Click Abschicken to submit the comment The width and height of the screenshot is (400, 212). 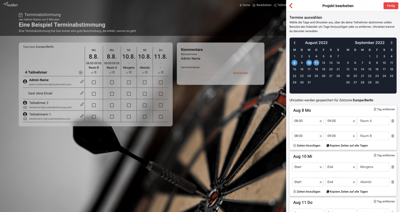pyautogui.click(x=240, y=73)
